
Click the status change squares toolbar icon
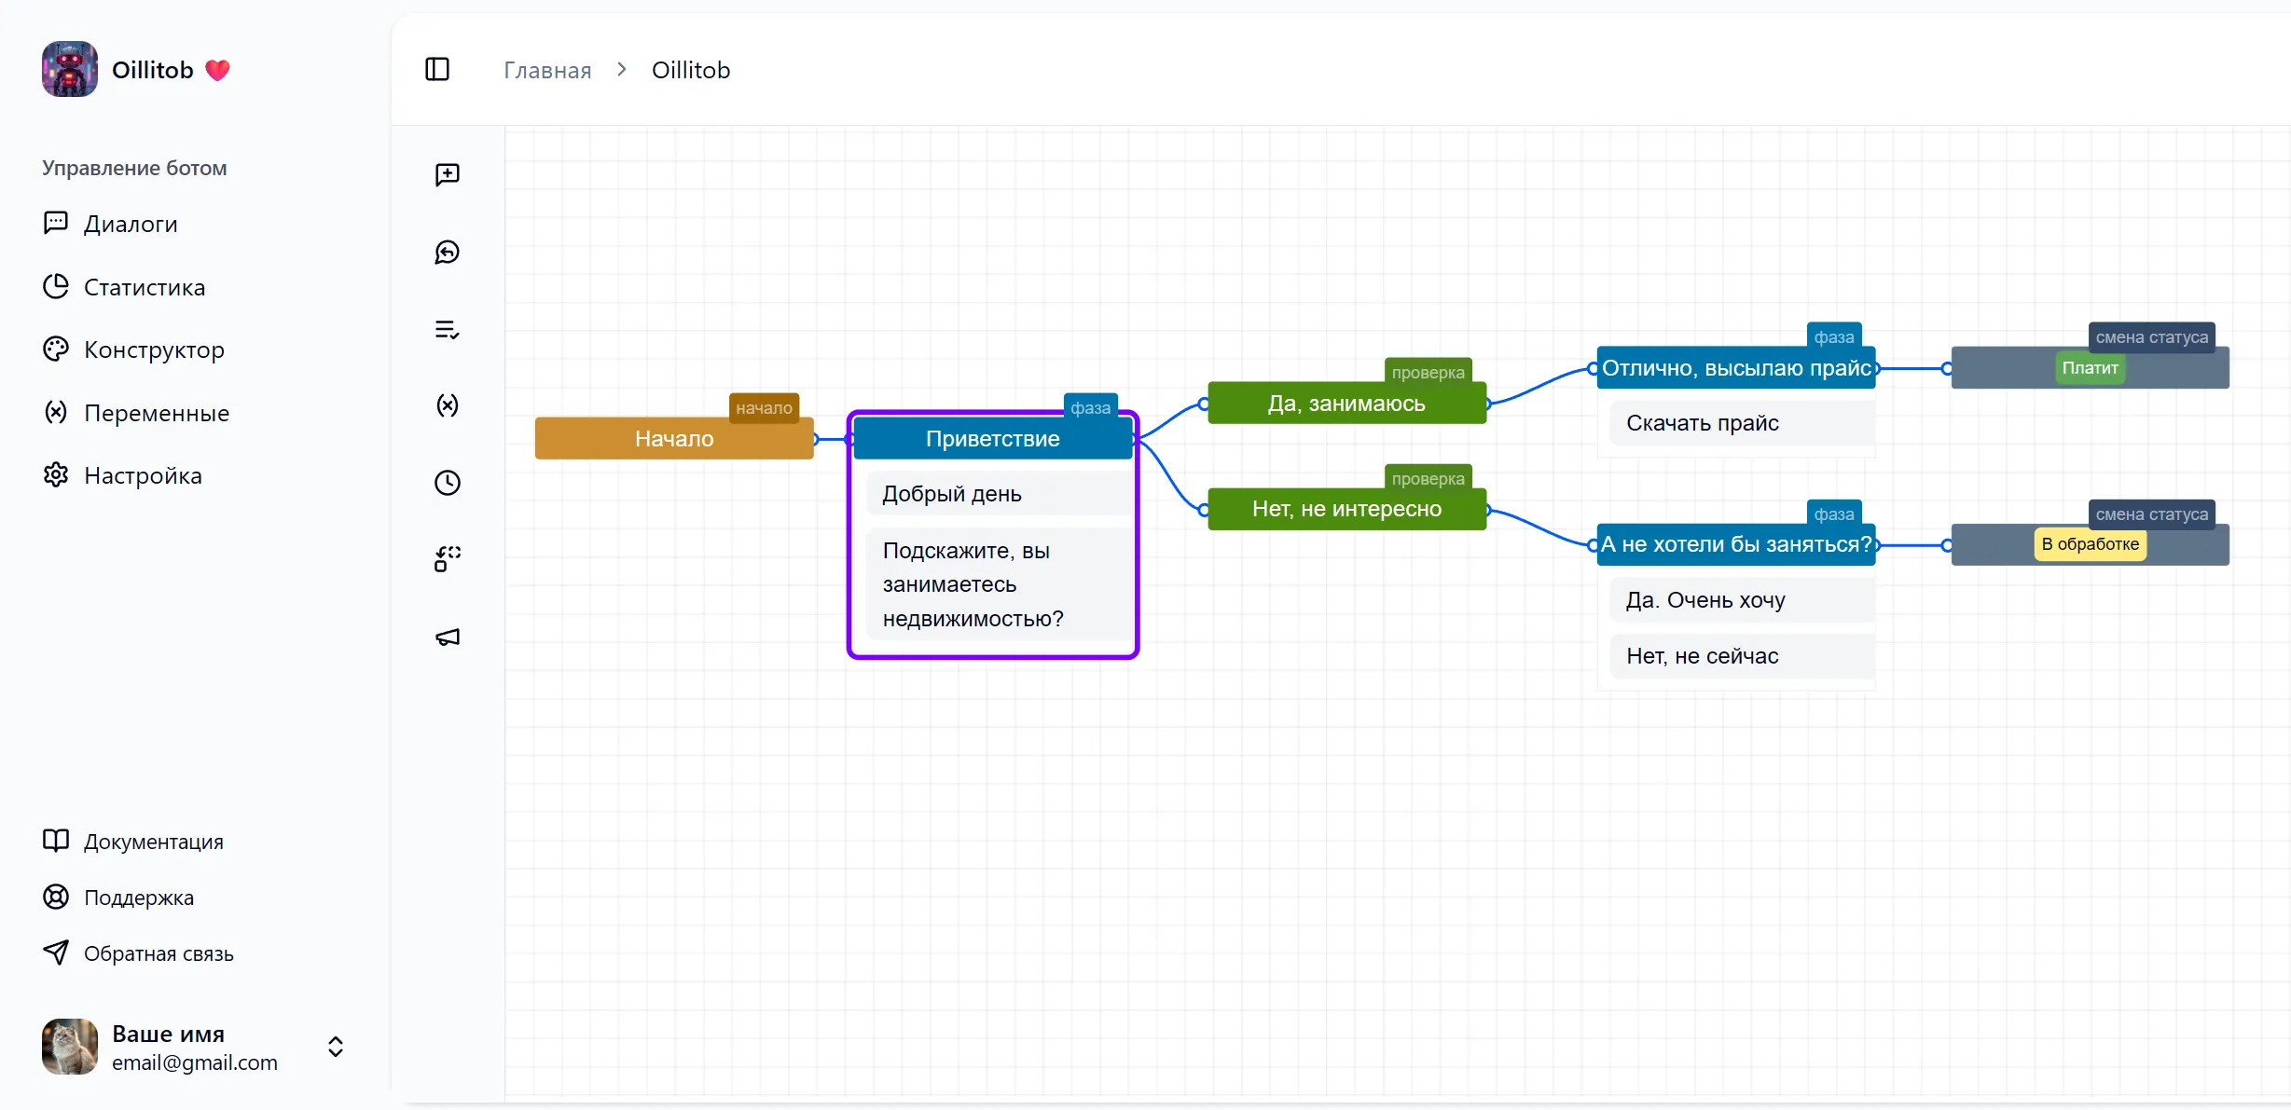(x=448, y=559)
